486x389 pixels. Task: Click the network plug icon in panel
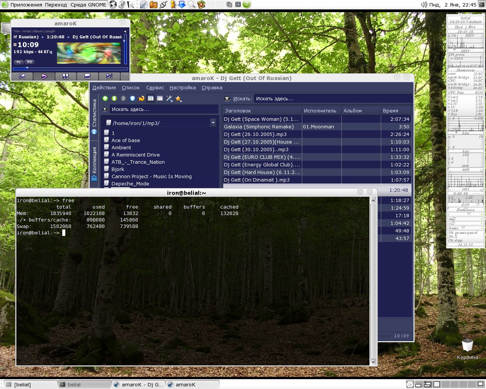163,5
